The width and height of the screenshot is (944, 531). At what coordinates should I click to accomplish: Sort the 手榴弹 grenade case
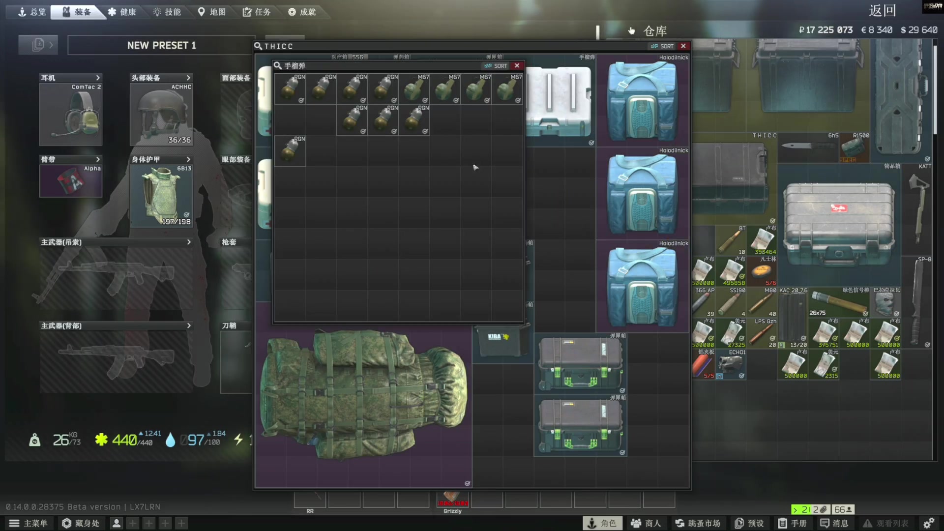click(x=496, y=66)
